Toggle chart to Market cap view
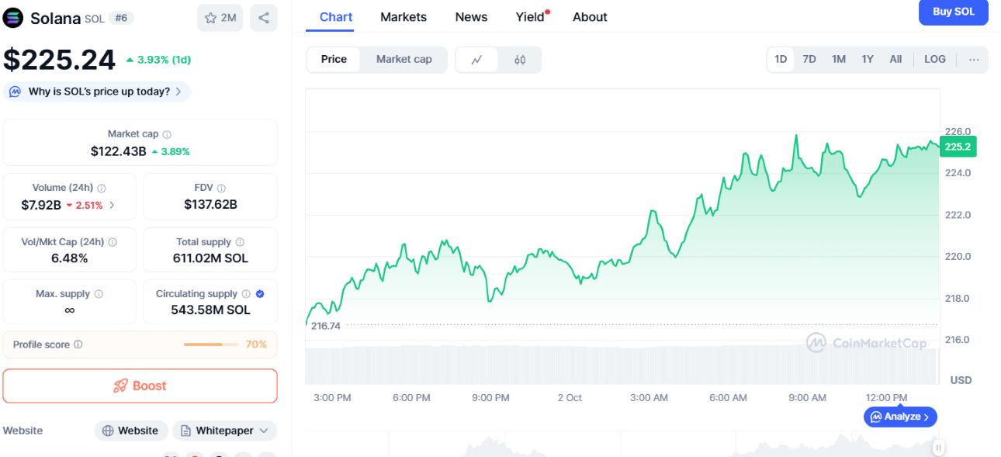1001x457 pixels. tap(404, 59)
